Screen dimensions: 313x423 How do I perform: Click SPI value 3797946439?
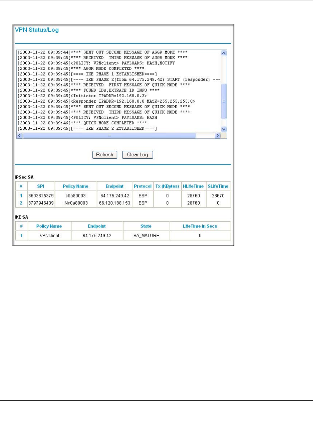(41, 203)
